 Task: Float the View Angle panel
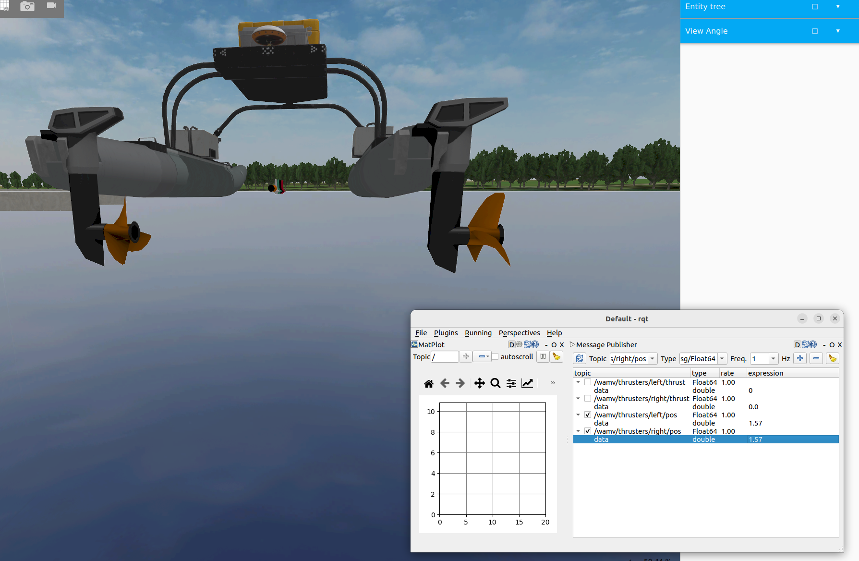click(815, 31)
